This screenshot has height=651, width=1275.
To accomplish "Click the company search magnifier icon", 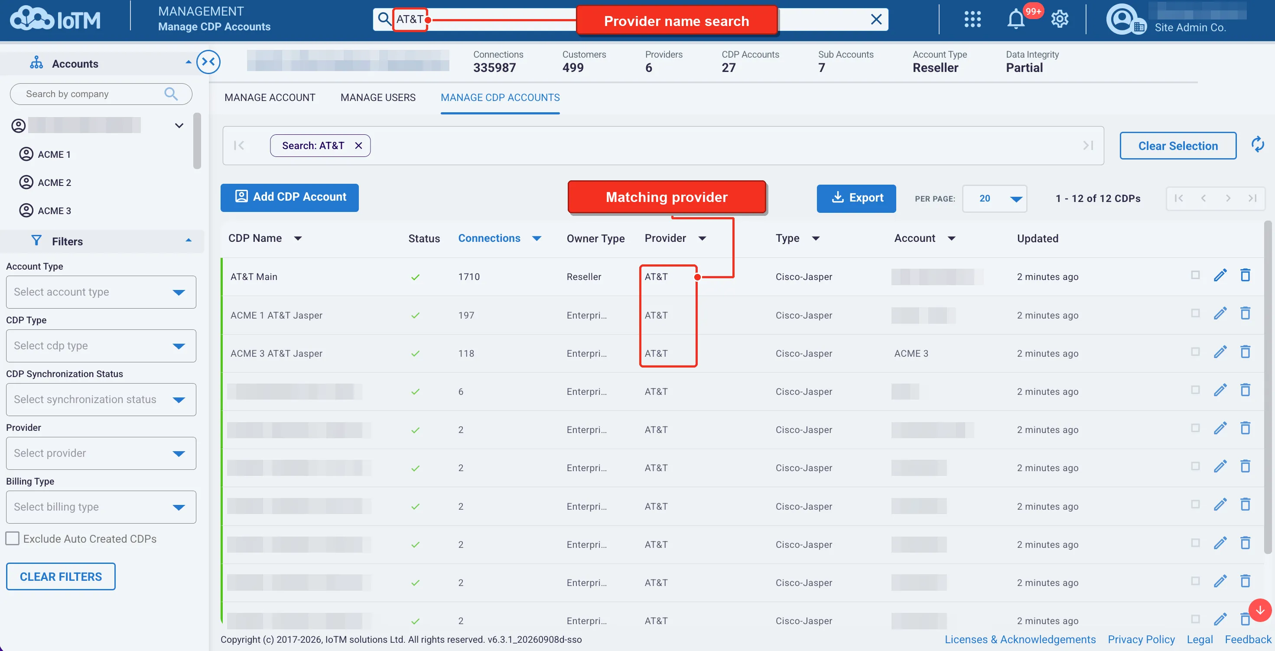I will click(x=171, y=94).
